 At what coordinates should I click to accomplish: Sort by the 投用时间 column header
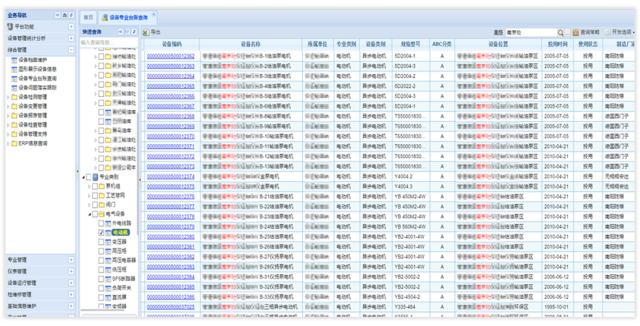(x=558, y=44)
